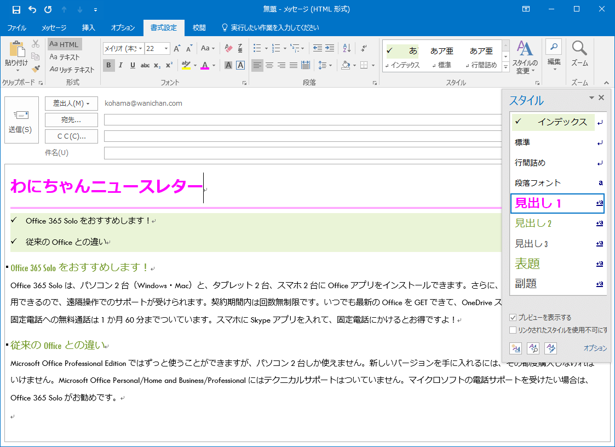
Task: Expand the bullet list dropdown arrow
Action: point(266,48)
